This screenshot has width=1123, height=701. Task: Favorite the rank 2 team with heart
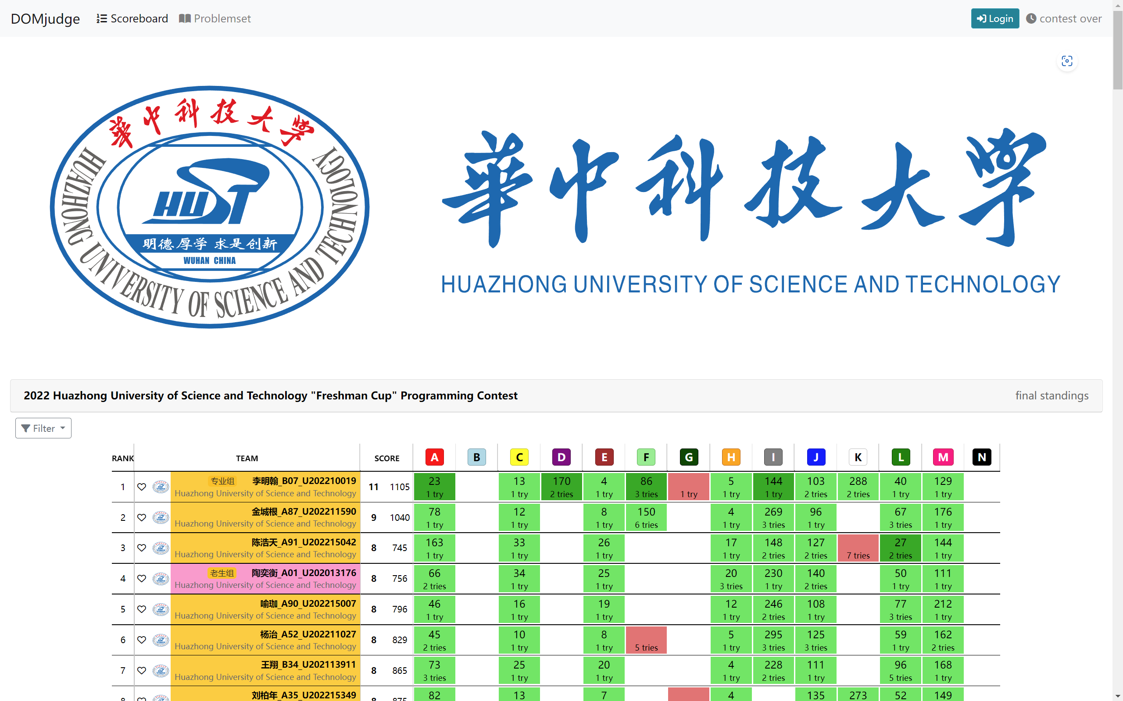[142, 517]
